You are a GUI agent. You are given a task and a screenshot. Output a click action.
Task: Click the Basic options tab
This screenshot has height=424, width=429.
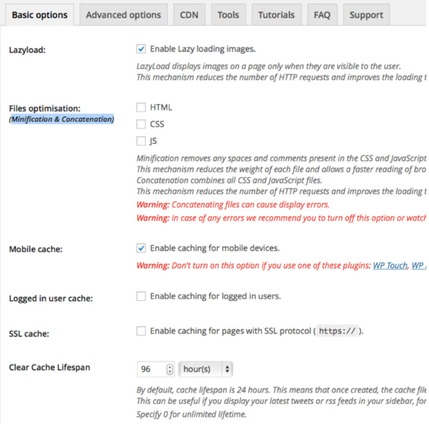pyautogui.click(x=40, y=15)
